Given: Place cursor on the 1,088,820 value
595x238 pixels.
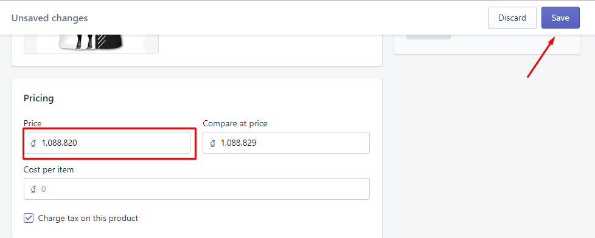Looking at the screenshot, I should [60, 143].
